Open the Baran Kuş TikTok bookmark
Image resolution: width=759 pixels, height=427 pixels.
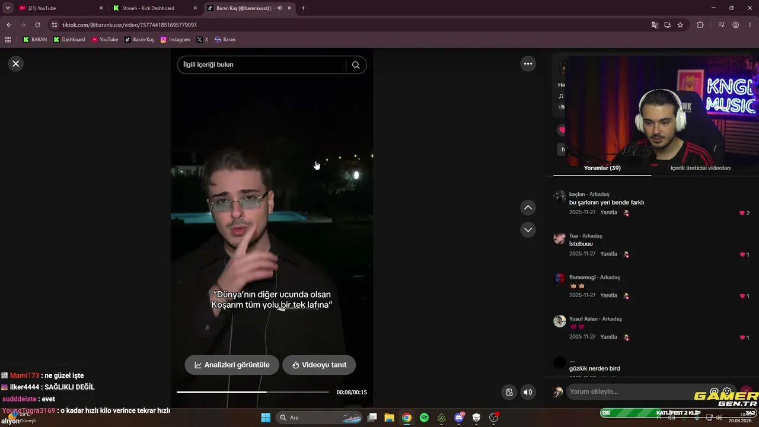pos(139,40)
